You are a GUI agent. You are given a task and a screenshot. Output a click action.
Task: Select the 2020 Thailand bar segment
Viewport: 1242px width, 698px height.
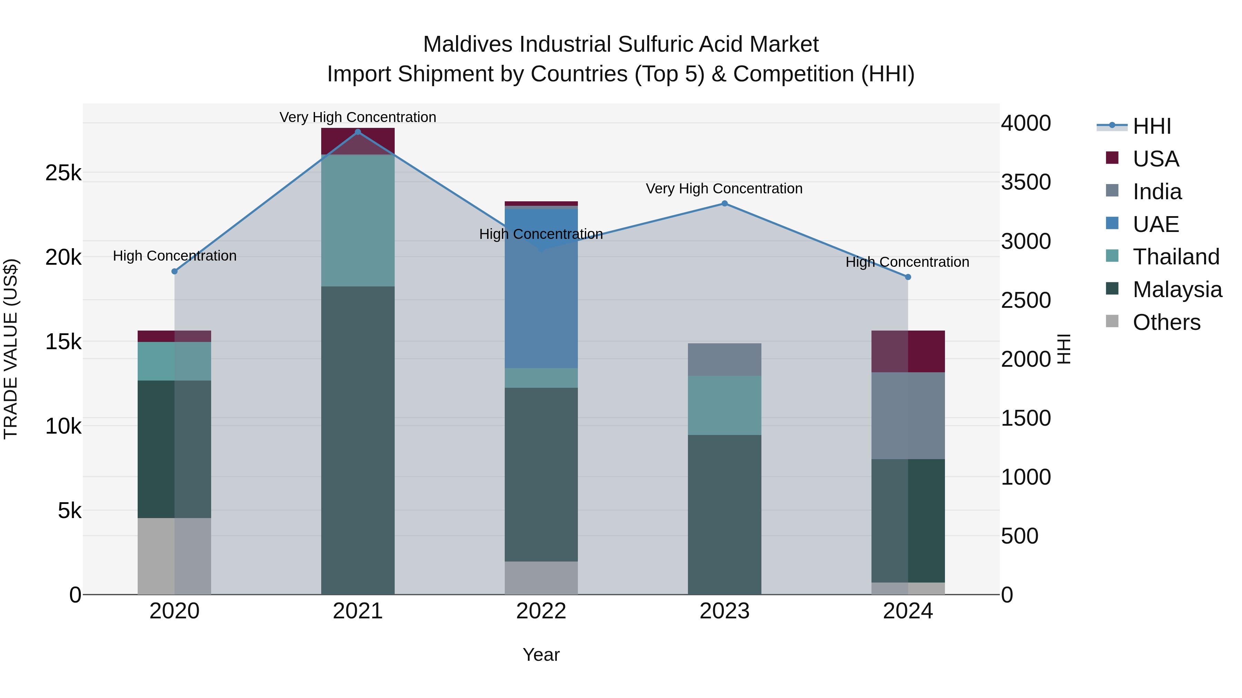click(x=175, y=361)
